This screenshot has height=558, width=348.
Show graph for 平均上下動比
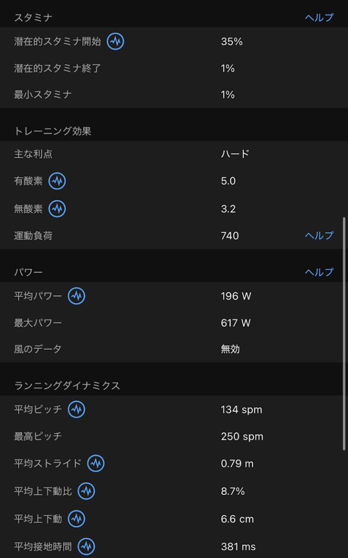pyautogui.click(x=86, y=492)
